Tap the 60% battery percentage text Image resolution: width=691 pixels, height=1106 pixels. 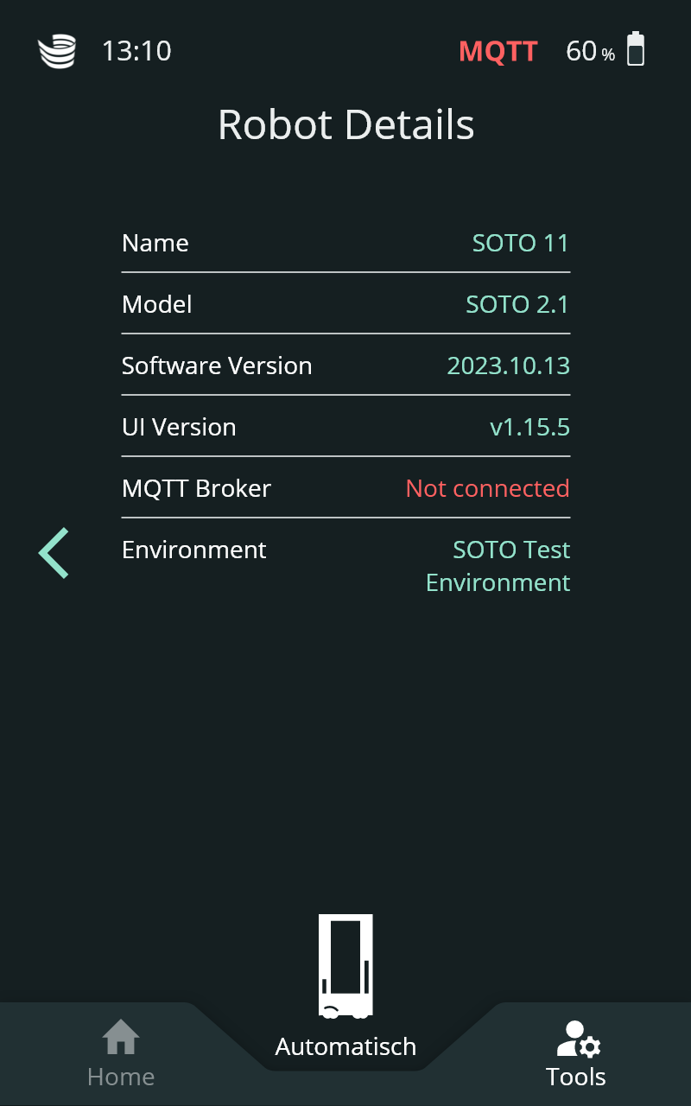(x=590, y=52)
